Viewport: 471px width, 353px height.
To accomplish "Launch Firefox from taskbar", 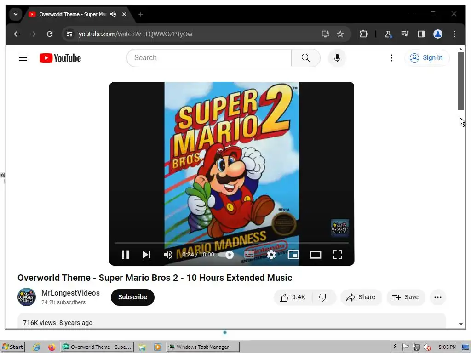I will [x=52, y=347].
